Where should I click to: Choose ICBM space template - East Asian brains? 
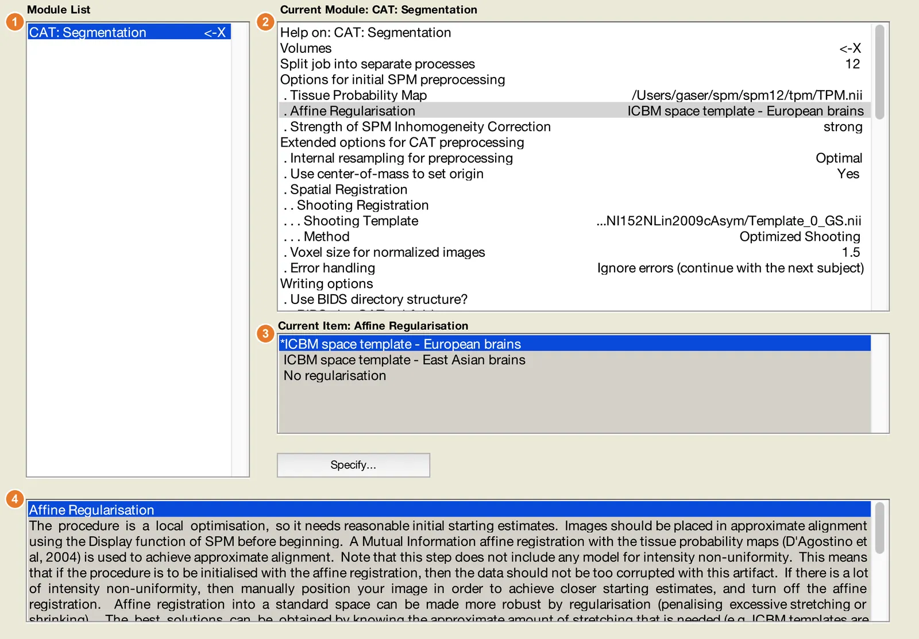(x=574, y=360)
